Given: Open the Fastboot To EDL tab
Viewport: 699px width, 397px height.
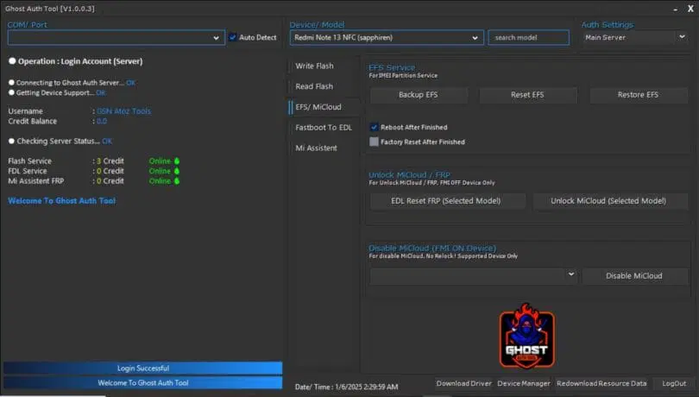Looking at the screenshot, I should click(x=324, y=128).
